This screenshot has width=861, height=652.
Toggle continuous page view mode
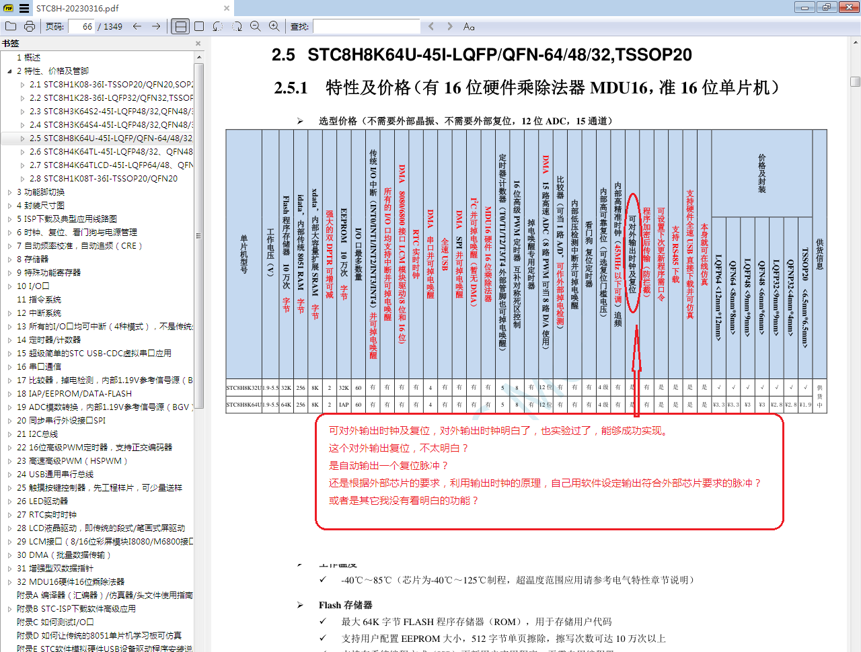[x=180, y=26]
